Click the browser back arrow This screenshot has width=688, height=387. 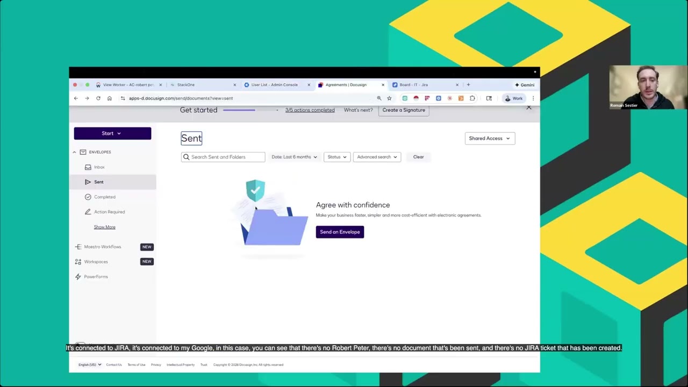[76, 98]
